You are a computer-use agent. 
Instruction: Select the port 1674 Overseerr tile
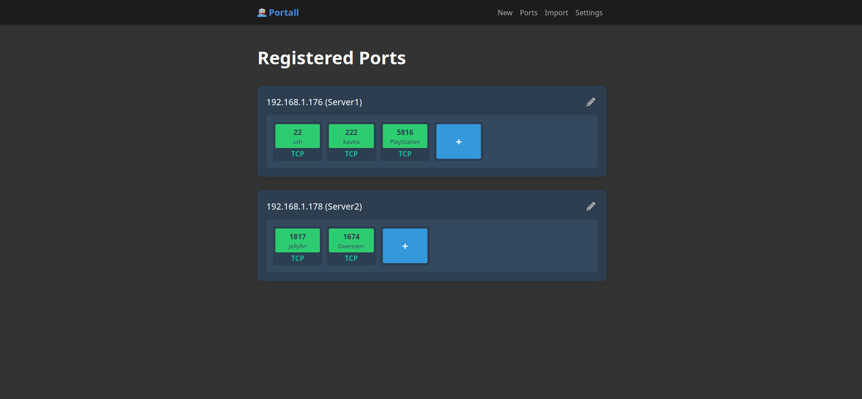(351, 240)
